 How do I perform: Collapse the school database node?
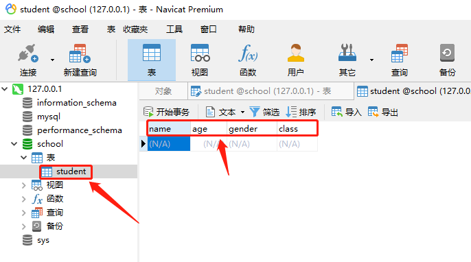(x=14, y=144)
